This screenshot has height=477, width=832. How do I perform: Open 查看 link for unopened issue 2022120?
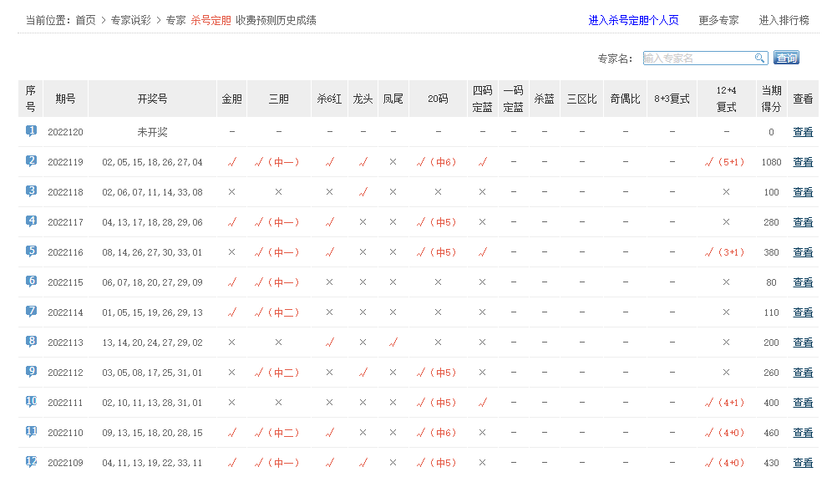pos(802,132)
